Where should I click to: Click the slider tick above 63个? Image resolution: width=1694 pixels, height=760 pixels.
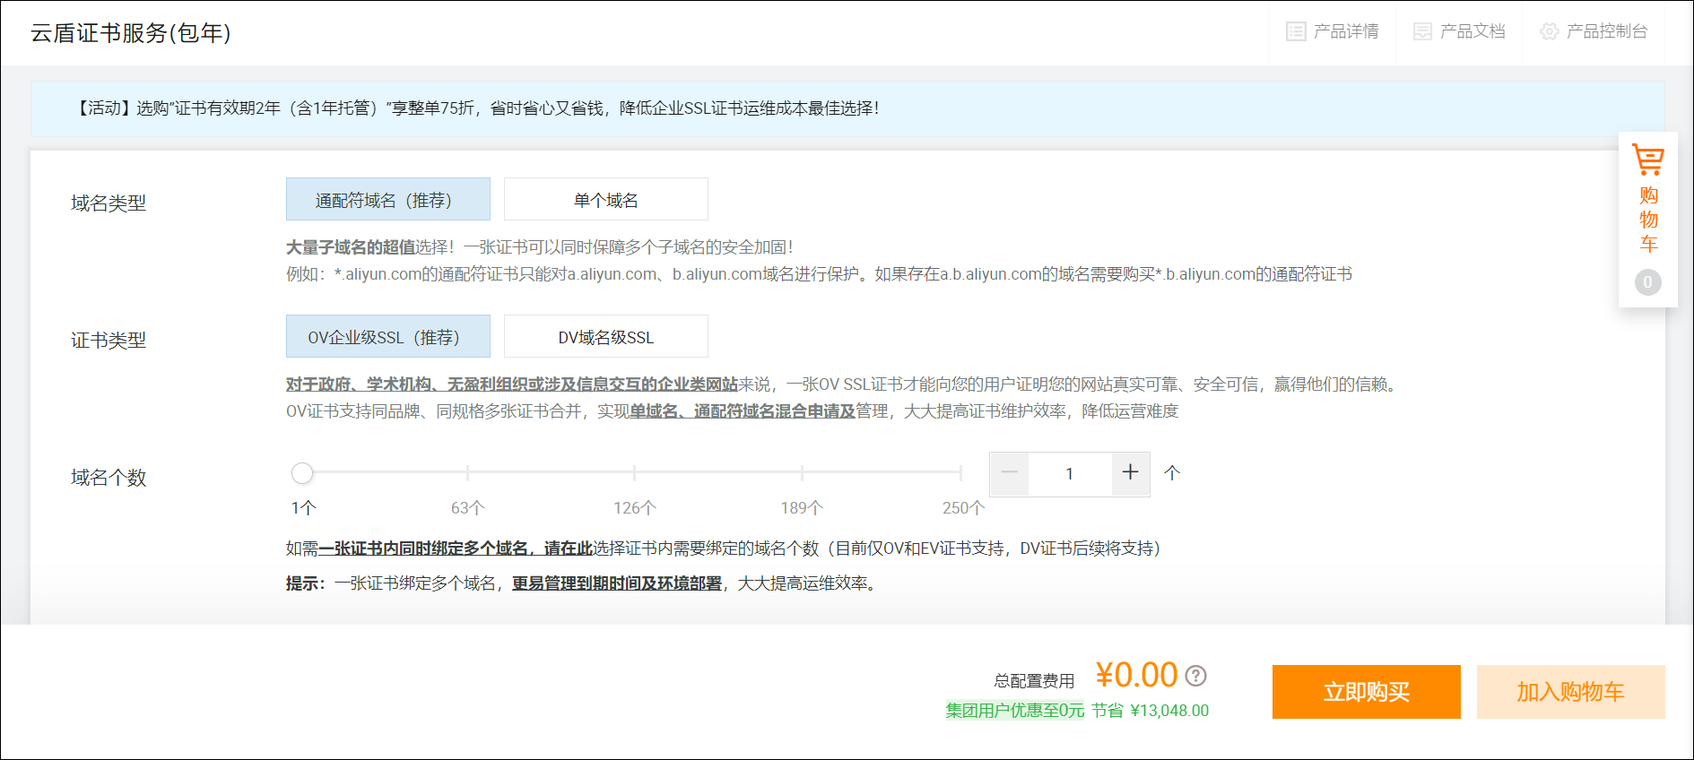(x=467, y=472)
